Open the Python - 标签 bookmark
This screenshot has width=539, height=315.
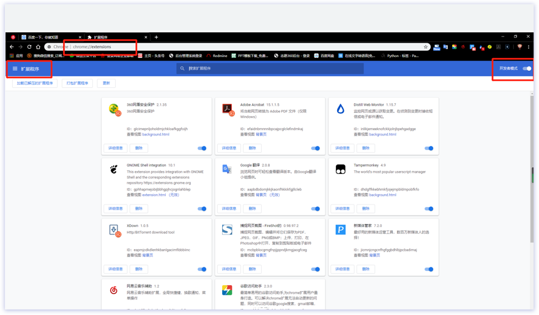point(400,56)
